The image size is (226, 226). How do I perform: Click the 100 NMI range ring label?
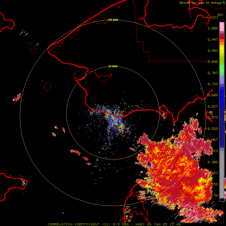tap(113, 20)
